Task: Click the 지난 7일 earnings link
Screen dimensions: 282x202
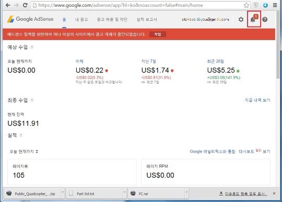Action: (x=148, y=61)
